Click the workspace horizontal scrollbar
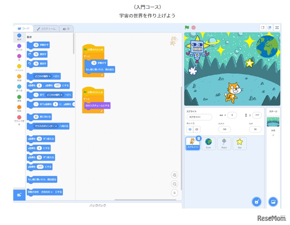This screenshot has height=225, width=290. (145, 200)
